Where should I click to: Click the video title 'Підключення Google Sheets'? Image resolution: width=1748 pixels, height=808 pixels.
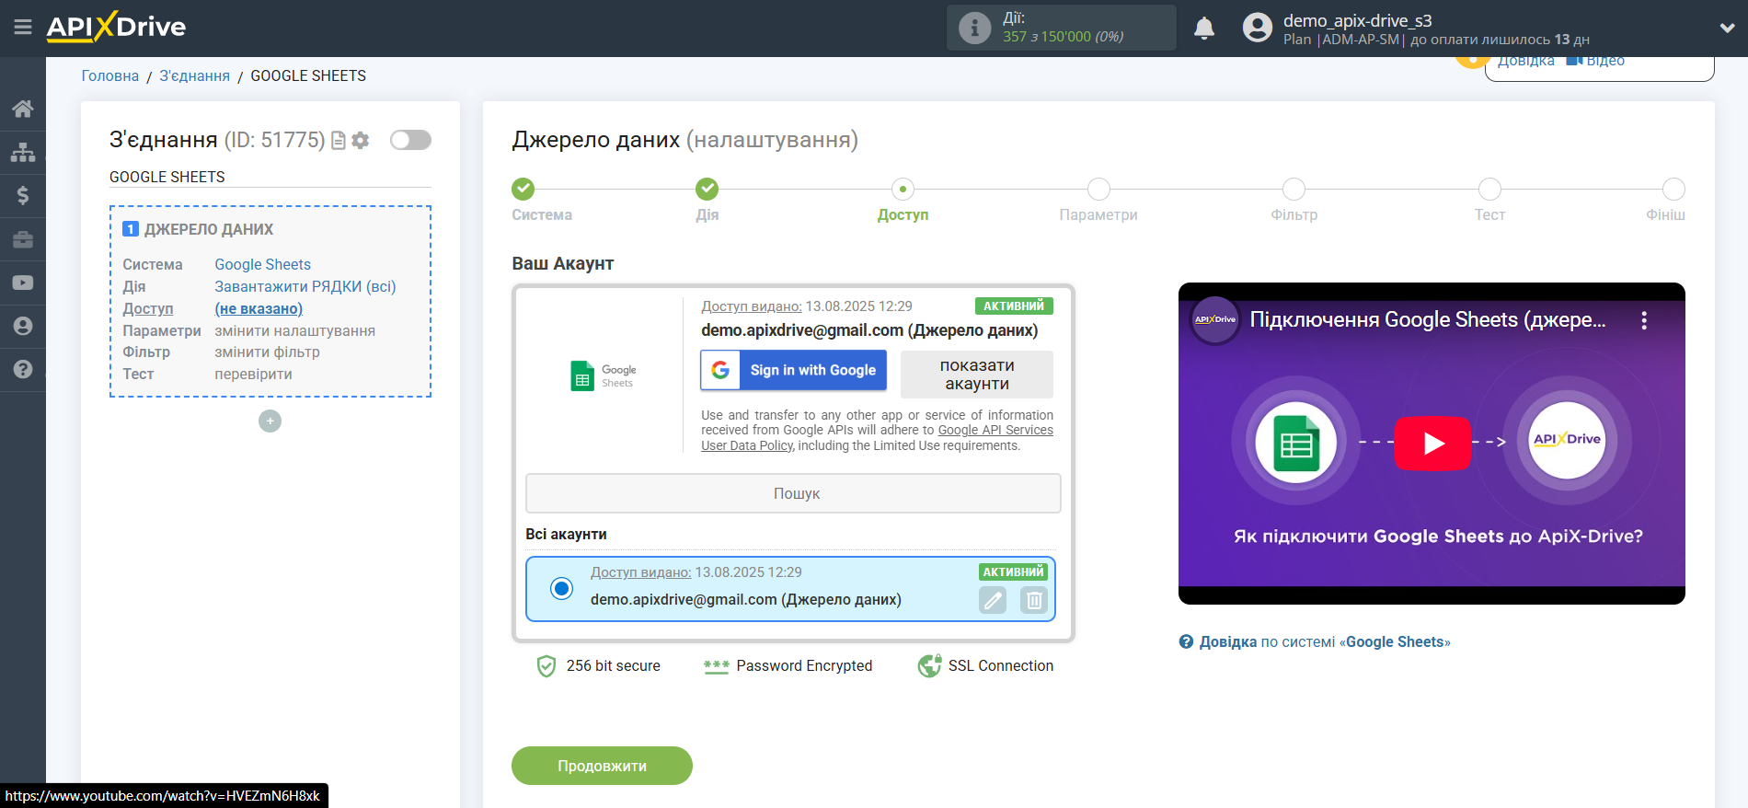click(1428, 319)
